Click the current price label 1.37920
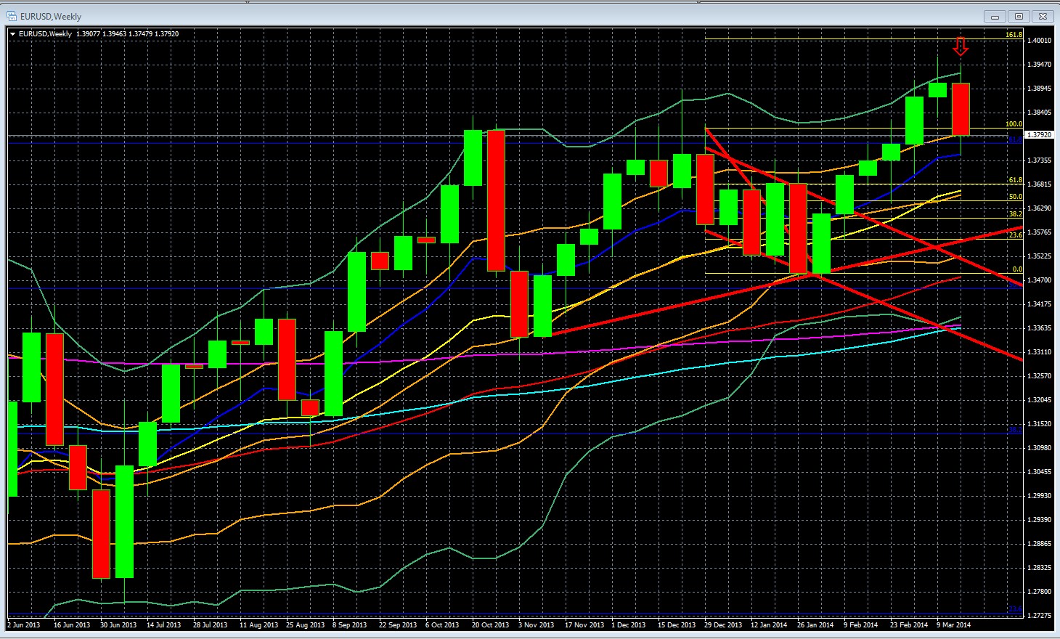Viewport: 1060px width, 639px height. tap(1039, 135)
